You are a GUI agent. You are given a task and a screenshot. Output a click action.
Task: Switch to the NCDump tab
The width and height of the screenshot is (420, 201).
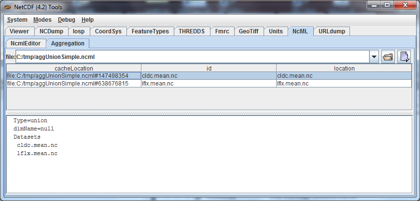[51, 31]
